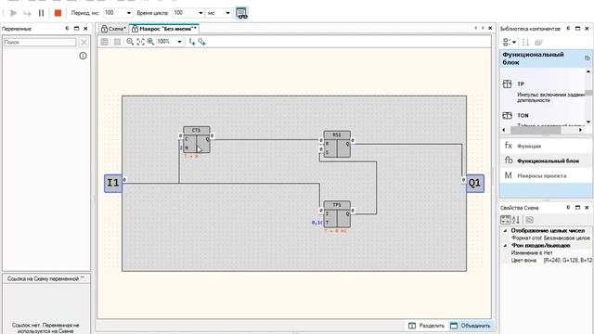Zoom in on the canvas

pyautogui.click(x=150, y=42)
